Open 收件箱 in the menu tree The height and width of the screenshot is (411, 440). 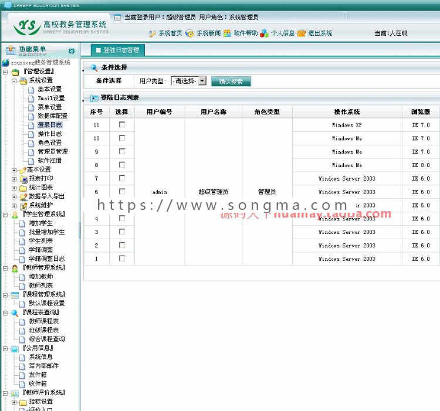click(x=38, y=384)
